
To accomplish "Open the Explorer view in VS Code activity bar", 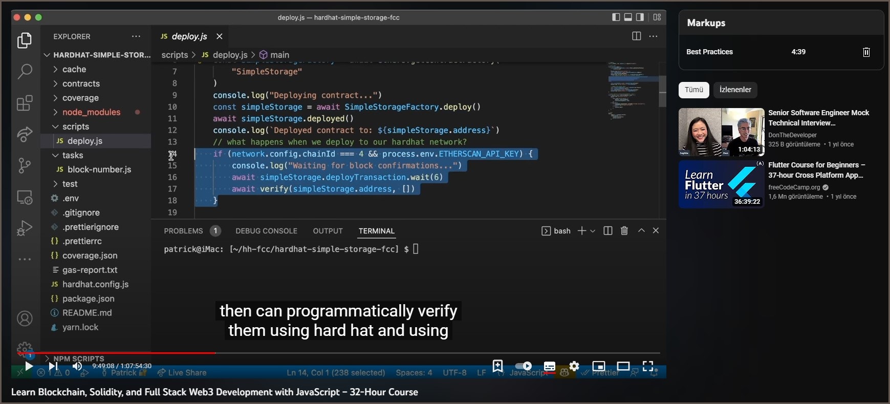I will point(25,40).
